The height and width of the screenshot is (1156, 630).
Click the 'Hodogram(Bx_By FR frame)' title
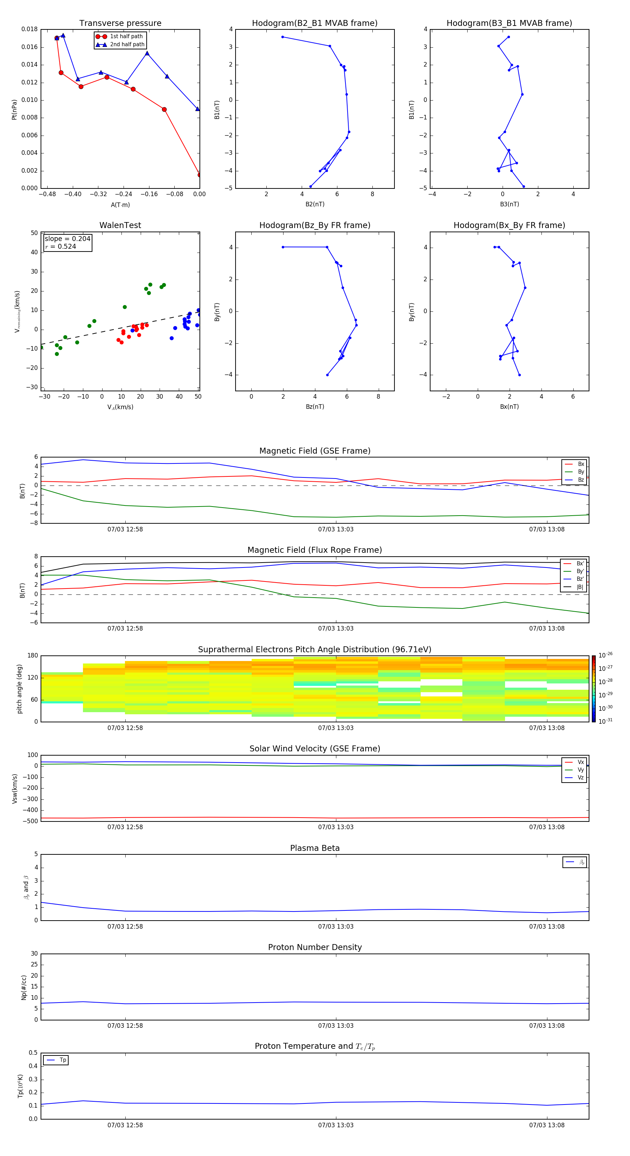point(509,225)
